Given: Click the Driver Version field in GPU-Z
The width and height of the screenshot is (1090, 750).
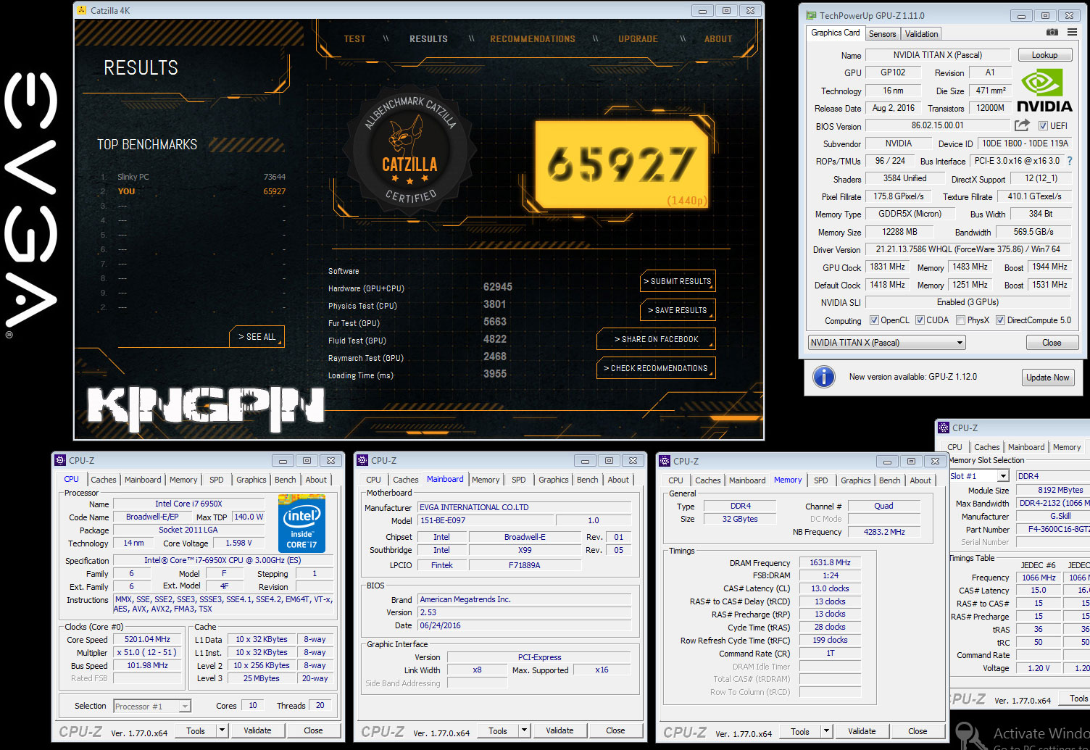Looking at the screenshot, I should (968, 249).
